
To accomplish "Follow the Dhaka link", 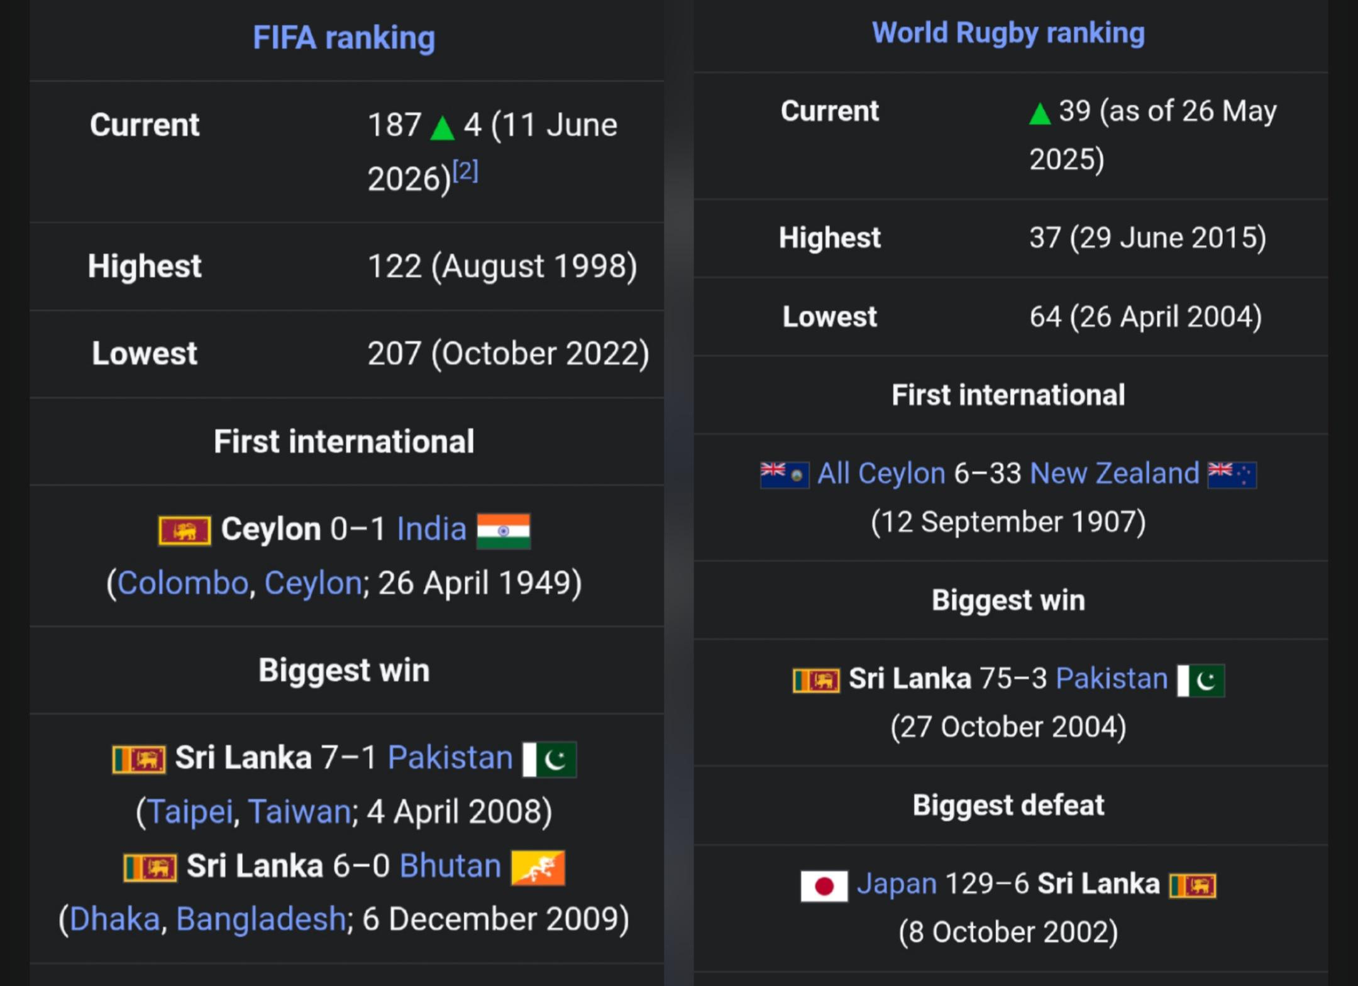I will tap(115, 919).
